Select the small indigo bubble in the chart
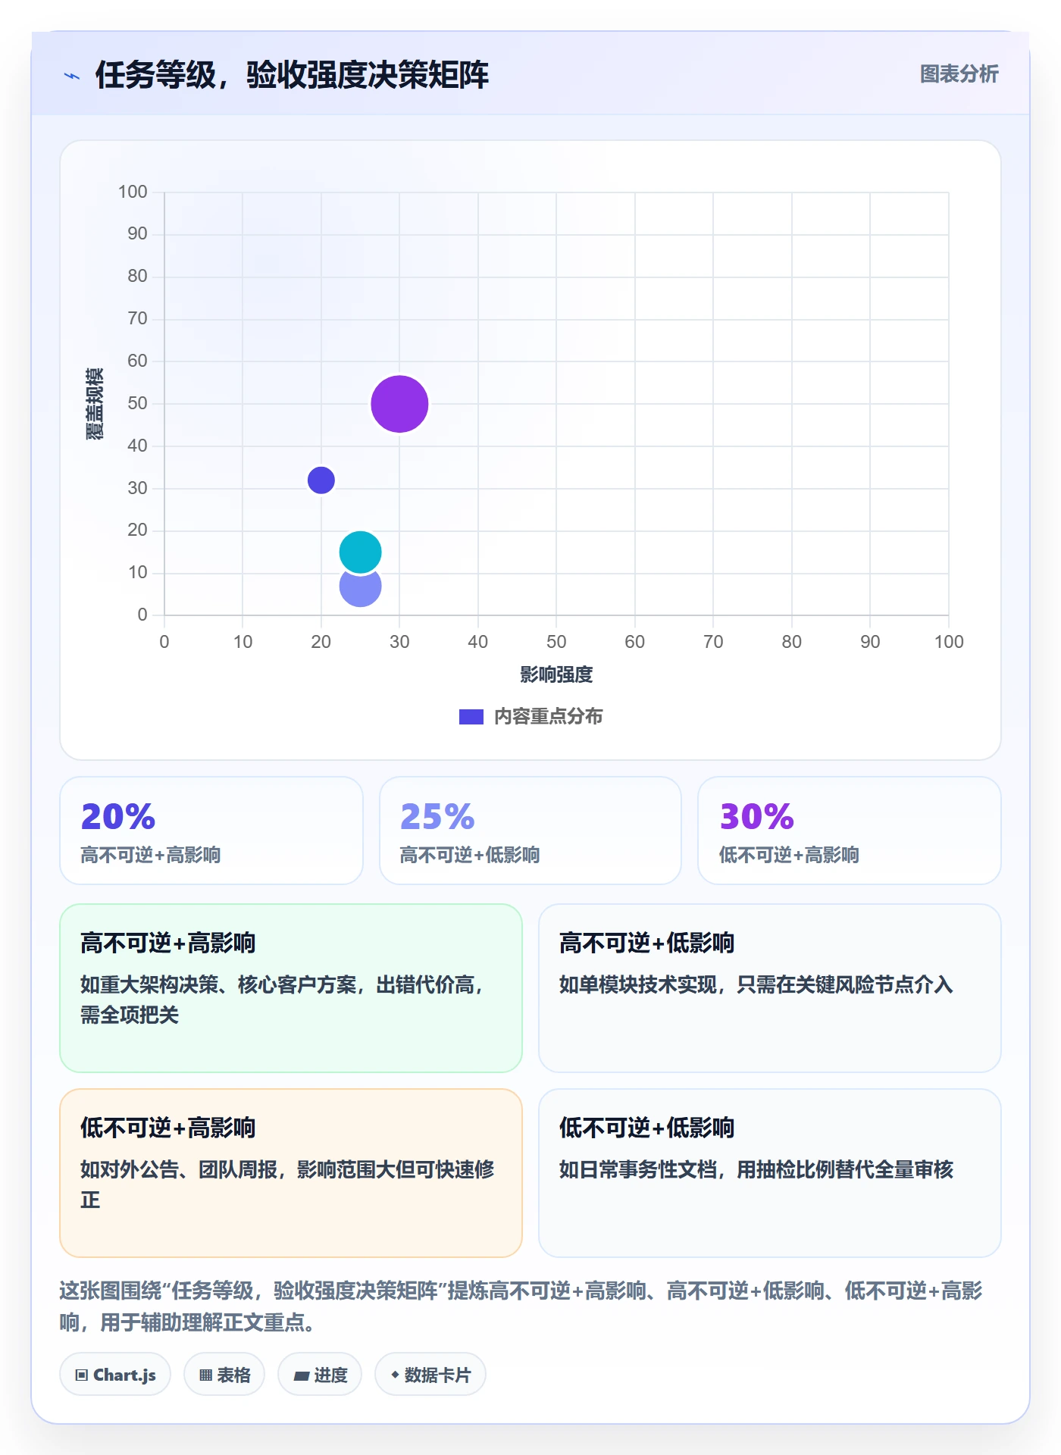 point(321,480)
